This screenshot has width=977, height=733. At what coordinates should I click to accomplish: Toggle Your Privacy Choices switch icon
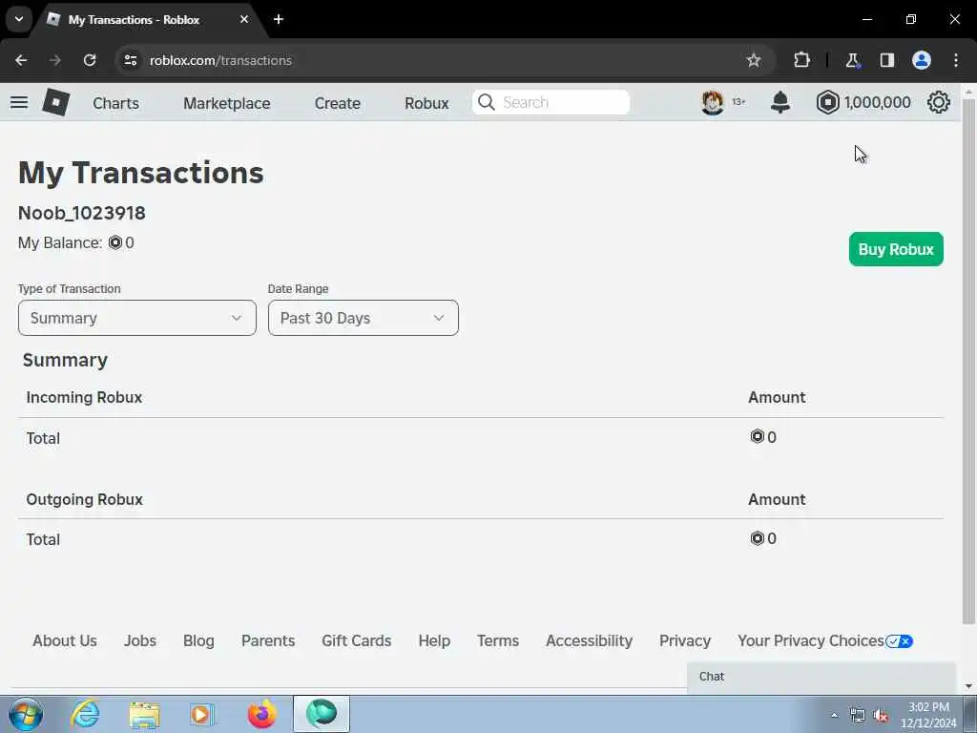pyautogui.click(x=899, y=641)
